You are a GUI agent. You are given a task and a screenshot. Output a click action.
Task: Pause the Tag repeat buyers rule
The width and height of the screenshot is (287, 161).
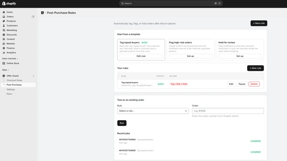(x=242, y=84)
